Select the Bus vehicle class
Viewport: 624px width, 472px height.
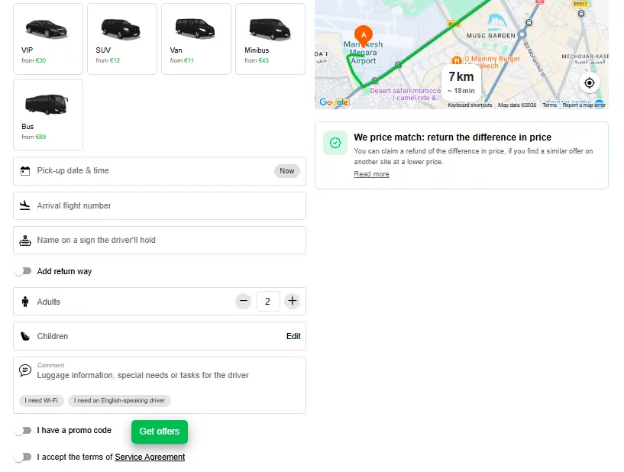pyautogui.click(x=47, y=114)
